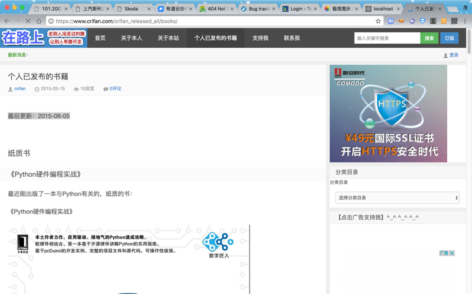Click the 分类目录 sidebar heading
The width and height of the screenshot is (472, 294).
(x=347, y=172)
